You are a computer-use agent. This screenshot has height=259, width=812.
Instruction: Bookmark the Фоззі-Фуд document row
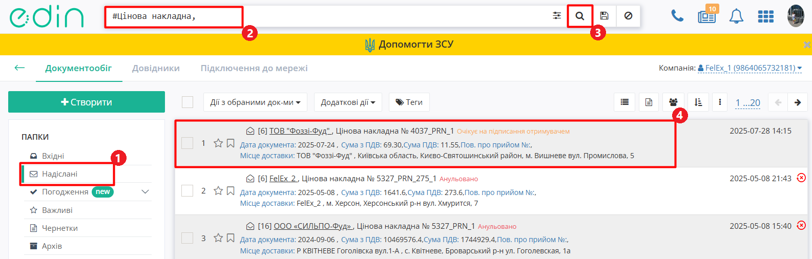[231, 143]
